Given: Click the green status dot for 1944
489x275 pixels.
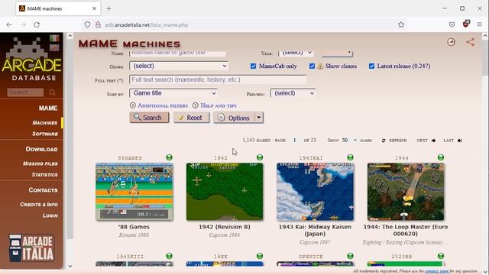Looking at the screenshot, I should 441,157.
